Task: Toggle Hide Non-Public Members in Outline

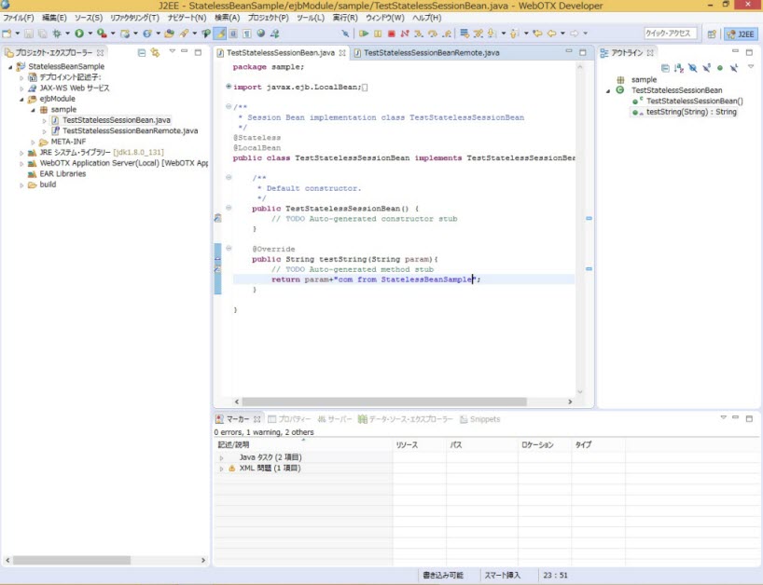Action: (x=720, y=68)
